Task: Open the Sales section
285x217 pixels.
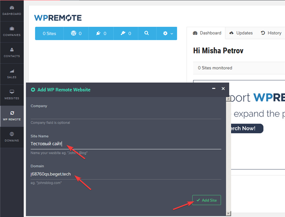Action: click(x=12, y=74)
